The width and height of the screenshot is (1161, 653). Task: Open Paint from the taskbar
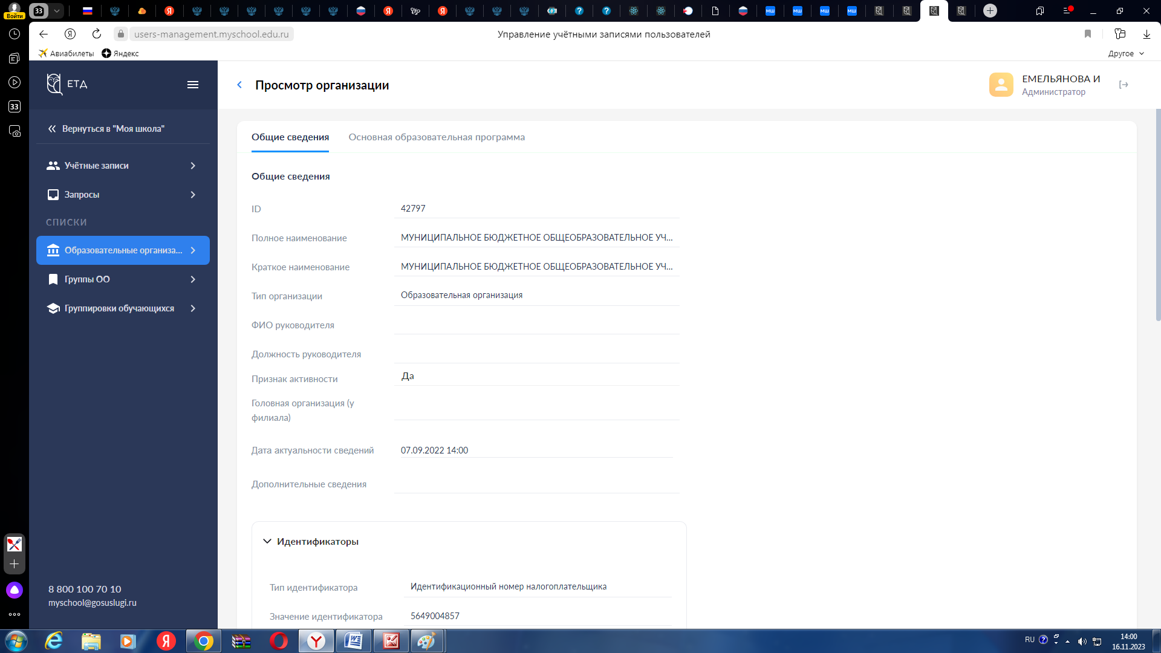427,641
